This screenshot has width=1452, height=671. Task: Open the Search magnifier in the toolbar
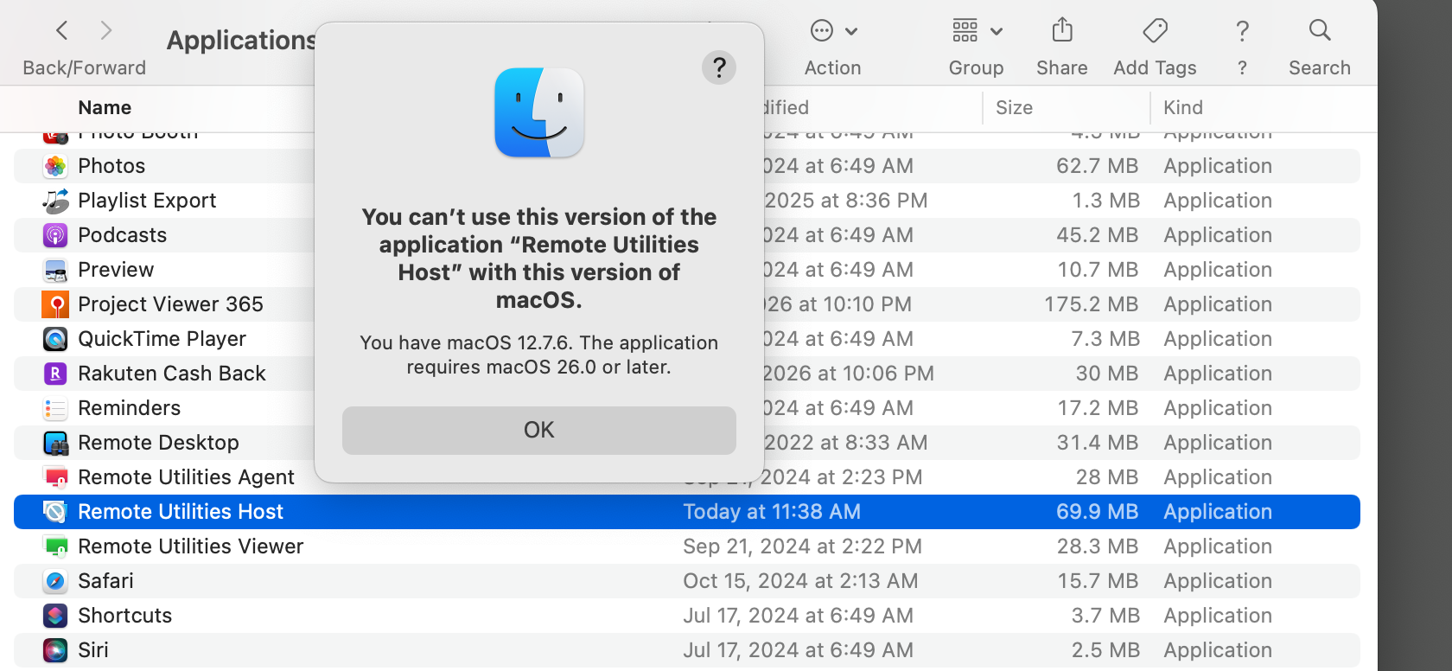click(x=1319, y=31)
